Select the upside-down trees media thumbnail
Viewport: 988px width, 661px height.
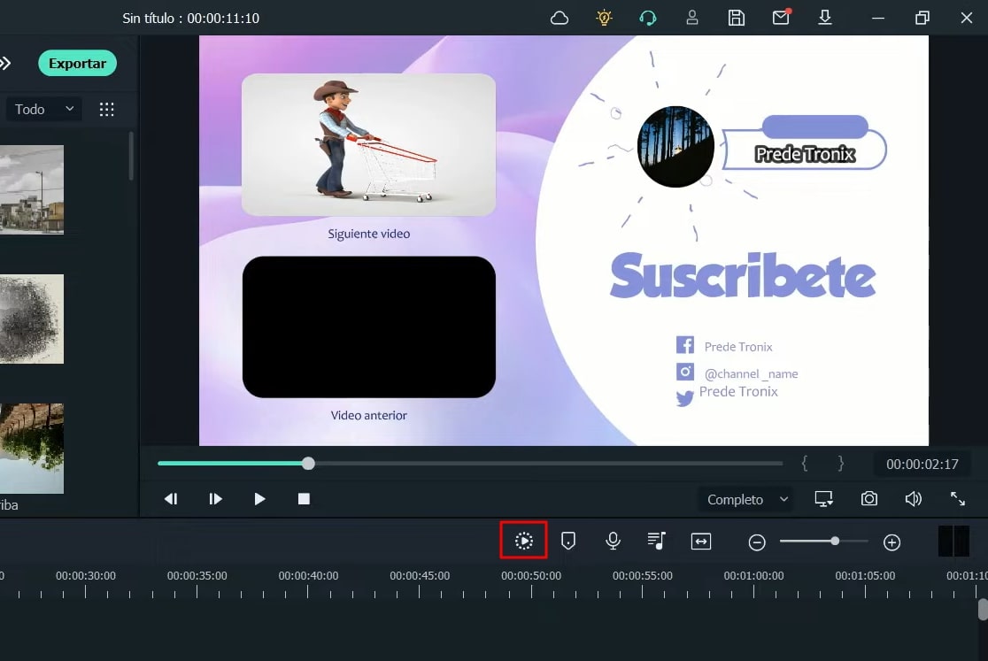32,449
